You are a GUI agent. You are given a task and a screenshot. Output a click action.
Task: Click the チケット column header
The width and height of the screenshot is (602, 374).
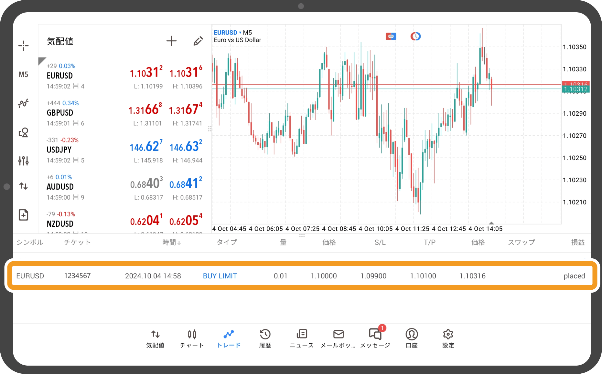pos(77,242)
